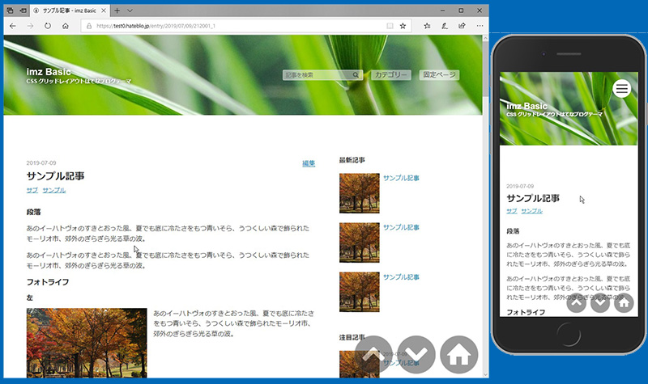The width and height of the screenshot is (648, 384).
Task: Click the padlock site info icon
Action: click(89, 26)
